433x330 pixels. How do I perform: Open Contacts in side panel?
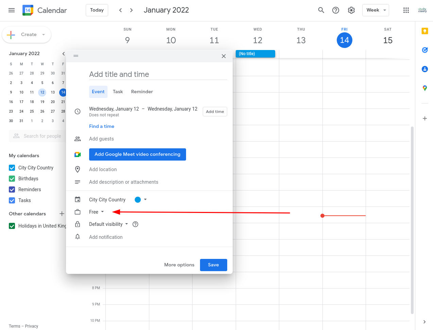click(x=425, y=69)
